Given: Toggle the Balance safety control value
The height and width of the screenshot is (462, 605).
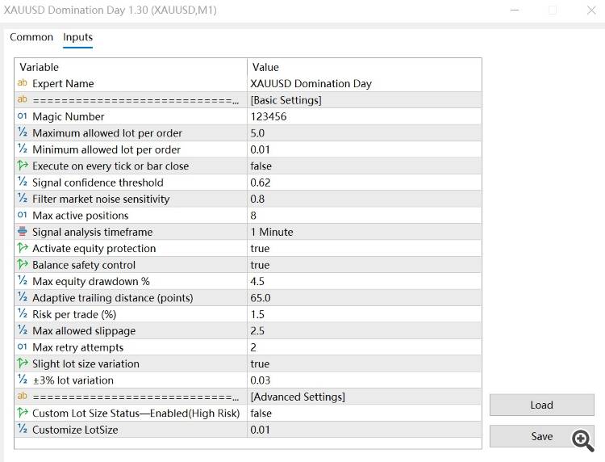Looking at the screenshot, I should pos(363,265).
